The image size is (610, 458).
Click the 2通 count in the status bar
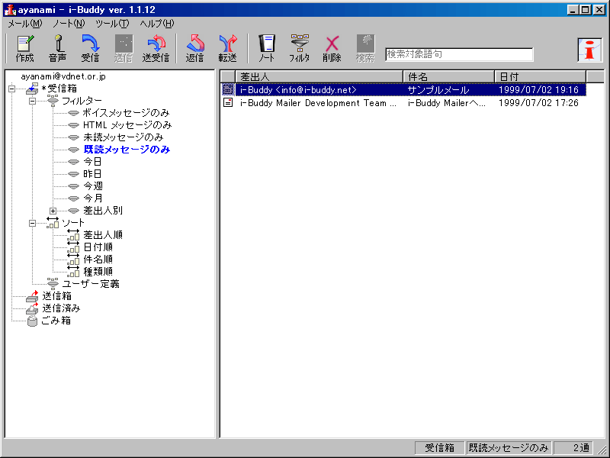click(574, 448)
